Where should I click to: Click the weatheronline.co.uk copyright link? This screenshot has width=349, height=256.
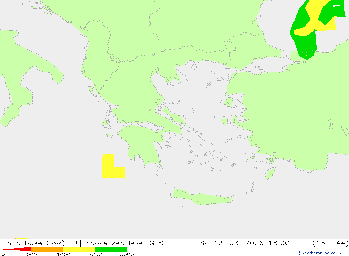pos(320,253)
